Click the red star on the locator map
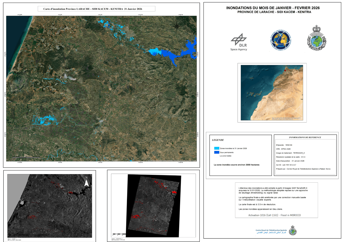The image size is (347, 242). pyautogui.click(x=285, y=71)
